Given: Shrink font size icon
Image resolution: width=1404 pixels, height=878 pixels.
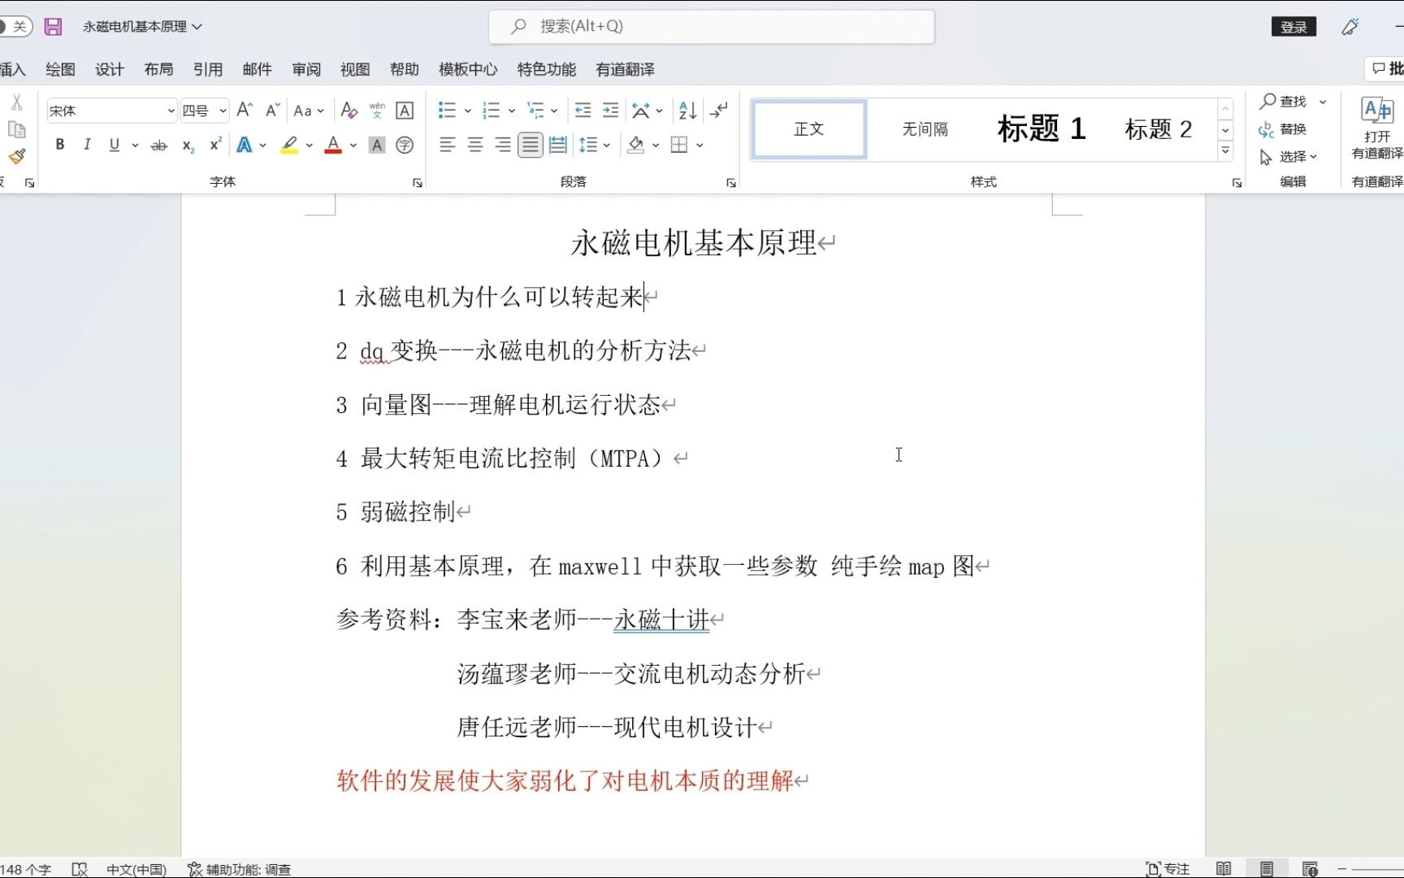Looking at the screenshot, I should (x=273, y=110).
